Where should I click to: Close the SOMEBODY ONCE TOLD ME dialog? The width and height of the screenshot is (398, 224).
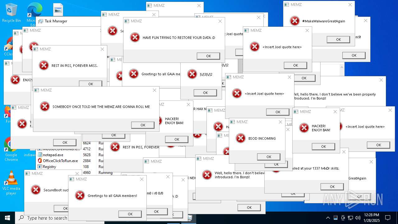155,90
